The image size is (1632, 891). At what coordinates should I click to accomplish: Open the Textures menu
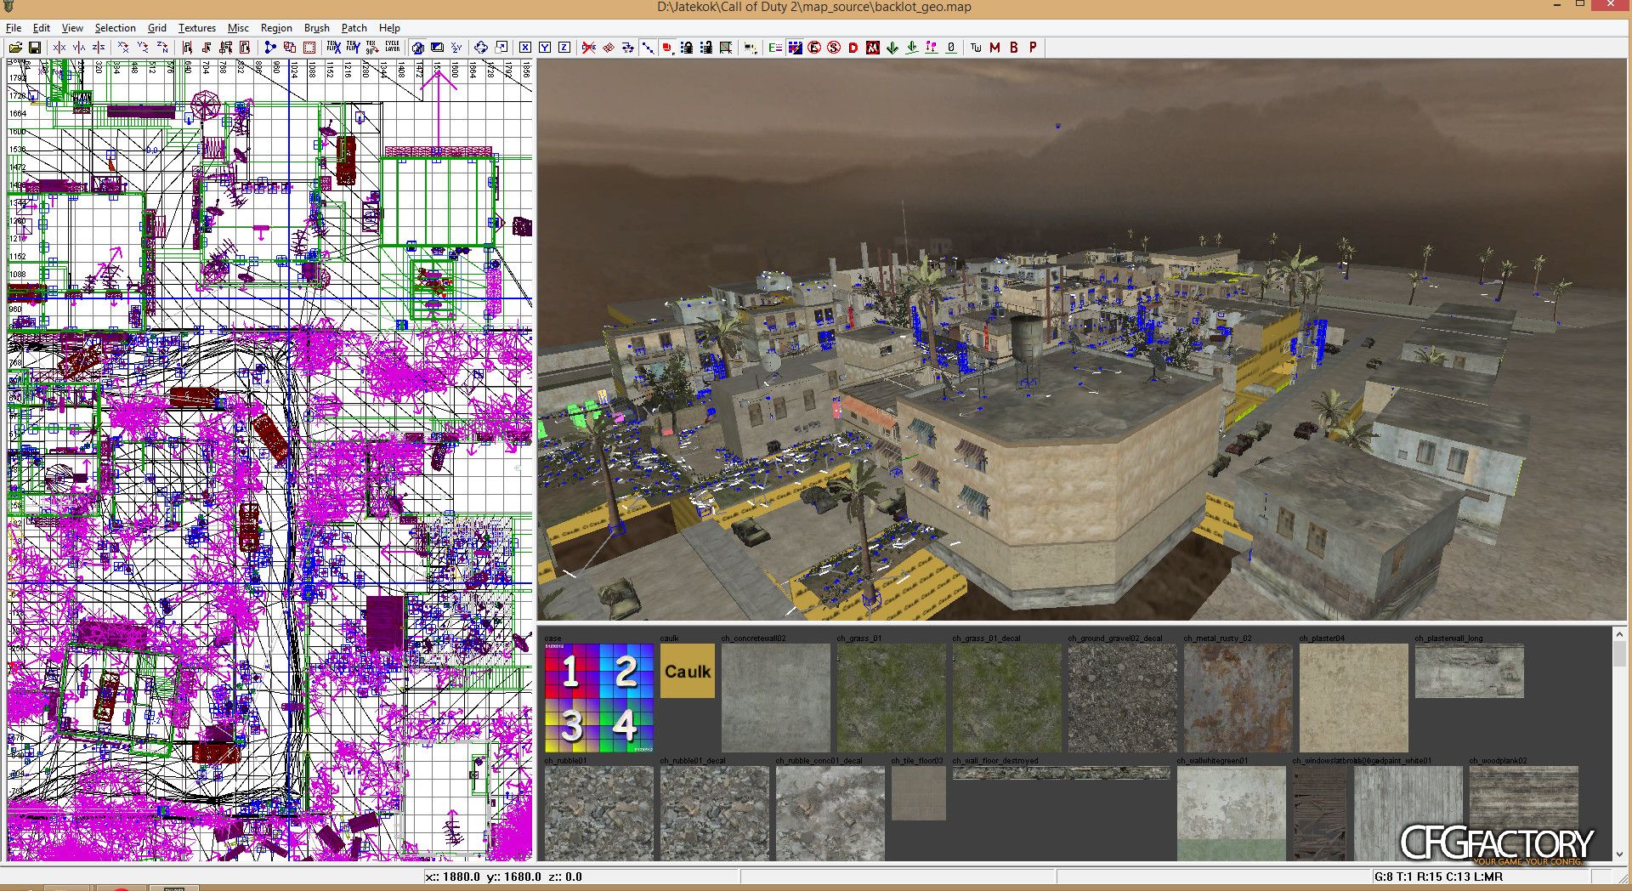[x=196, y=28]
